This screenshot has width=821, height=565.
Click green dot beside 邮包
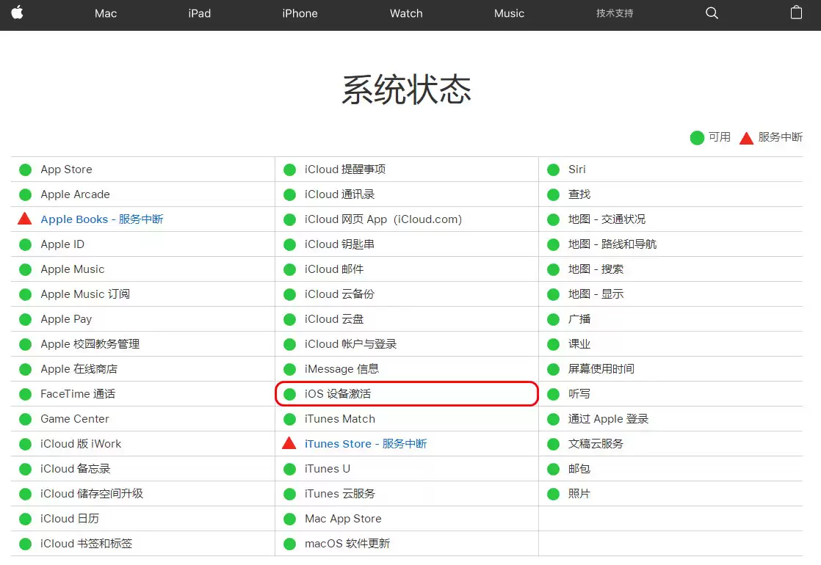coord(554,469)
